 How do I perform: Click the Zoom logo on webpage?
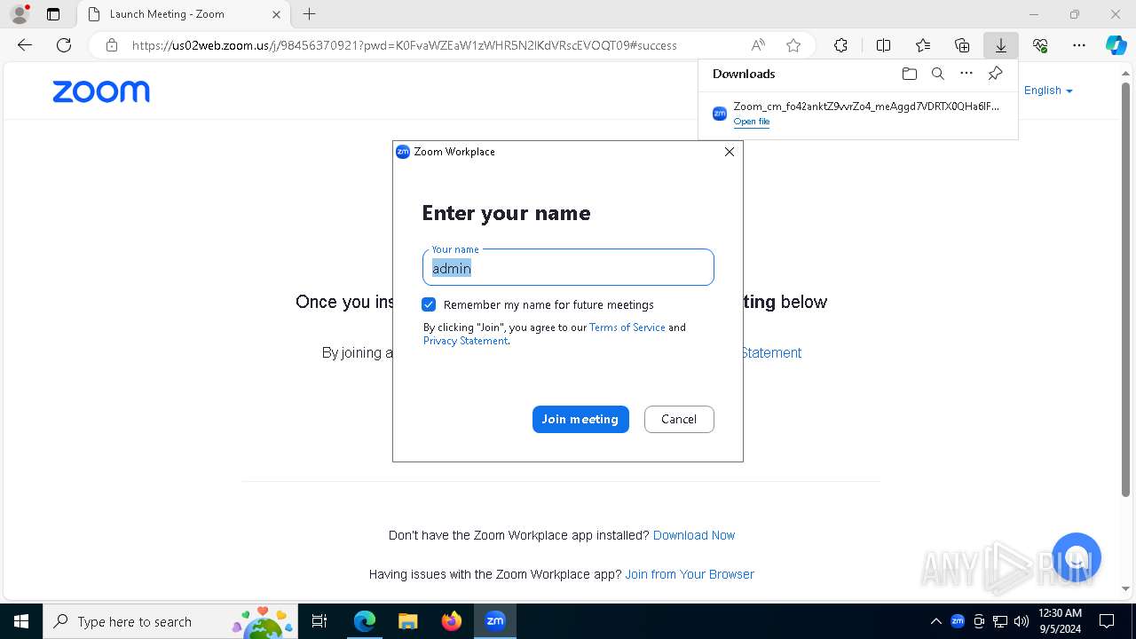click(x=101, y=91)
